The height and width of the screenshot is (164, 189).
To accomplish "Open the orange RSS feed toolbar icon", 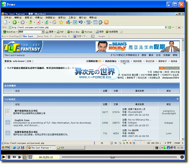I will (x=106, y=22).
